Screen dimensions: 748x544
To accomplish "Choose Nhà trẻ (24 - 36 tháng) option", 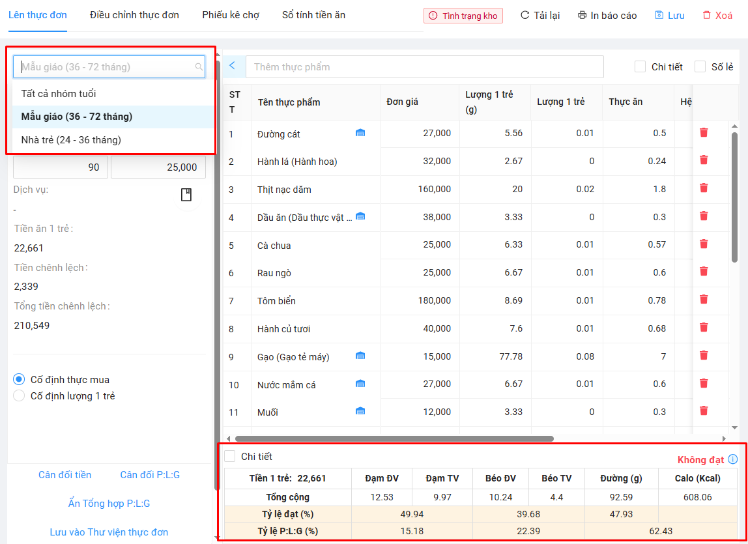I will pos(71,139).
